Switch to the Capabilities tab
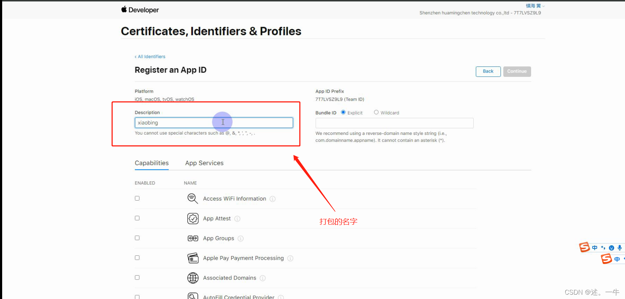 (x=152, y=163)
